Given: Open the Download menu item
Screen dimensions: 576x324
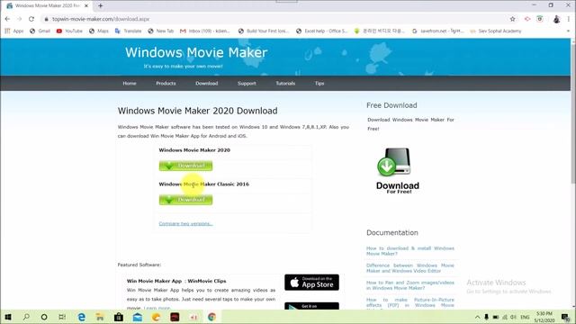Looking at the screenshot, I should coord(206,84).
